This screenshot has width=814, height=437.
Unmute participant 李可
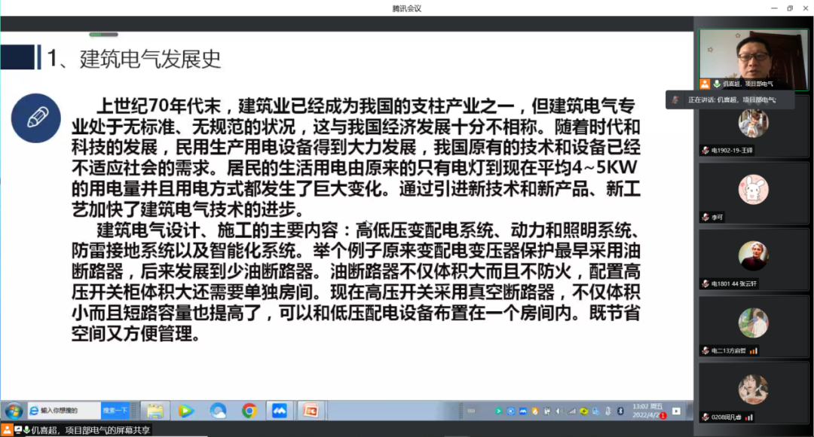[x=705, y=215]
